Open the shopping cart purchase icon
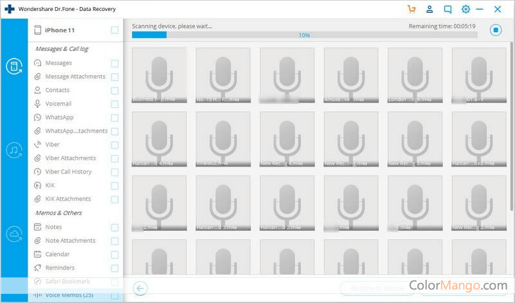Image resolution: width=515 pixels, height=303 pixels. point(412,9)
